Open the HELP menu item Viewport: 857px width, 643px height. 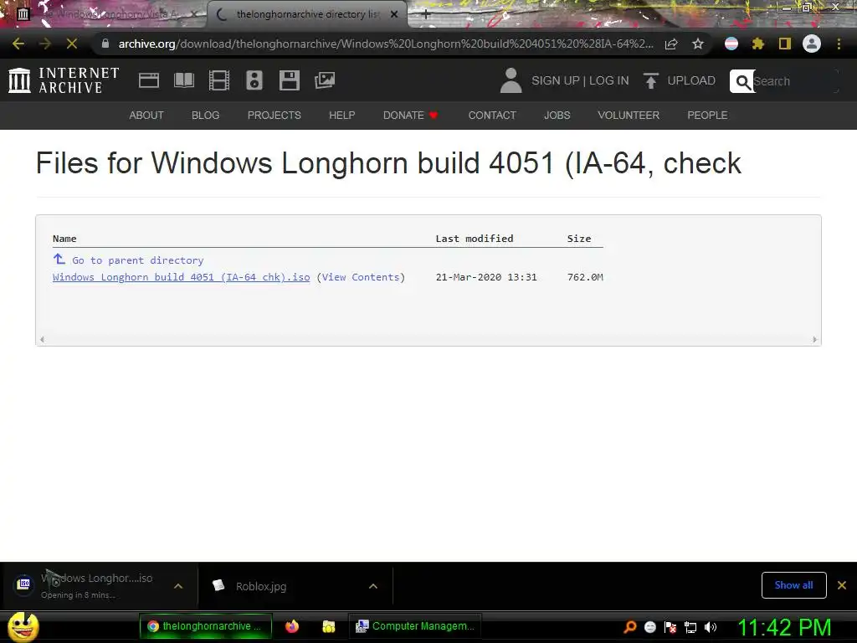coord(342,116)
